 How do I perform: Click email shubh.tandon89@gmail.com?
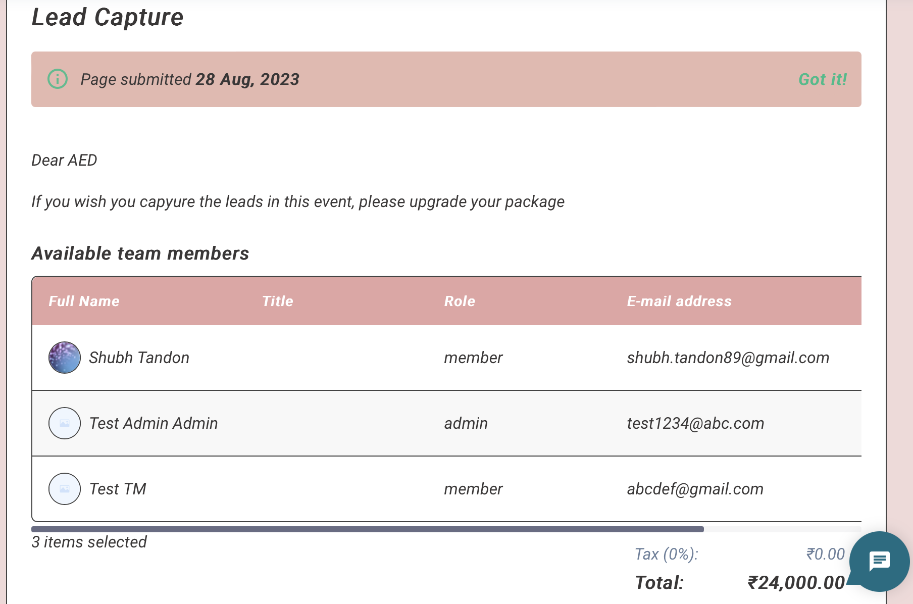click(728, 358)
